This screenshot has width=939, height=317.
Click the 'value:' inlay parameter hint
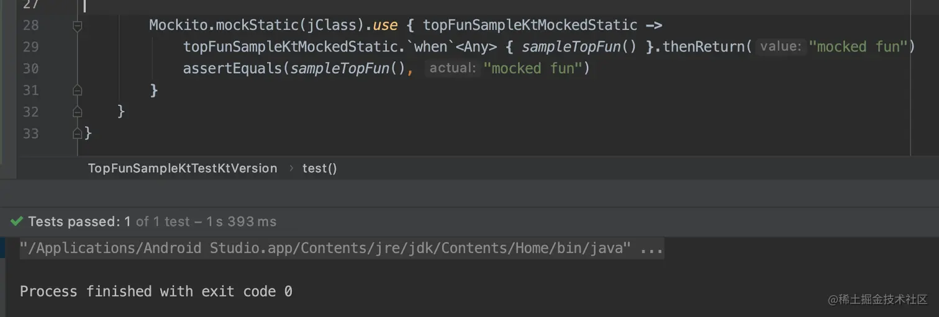pyautogui.click(x=781, y=47)
